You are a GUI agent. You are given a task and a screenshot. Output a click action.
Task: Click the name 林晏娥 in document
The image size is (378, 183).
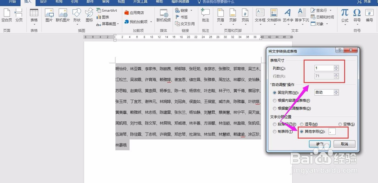coord(121,145)
